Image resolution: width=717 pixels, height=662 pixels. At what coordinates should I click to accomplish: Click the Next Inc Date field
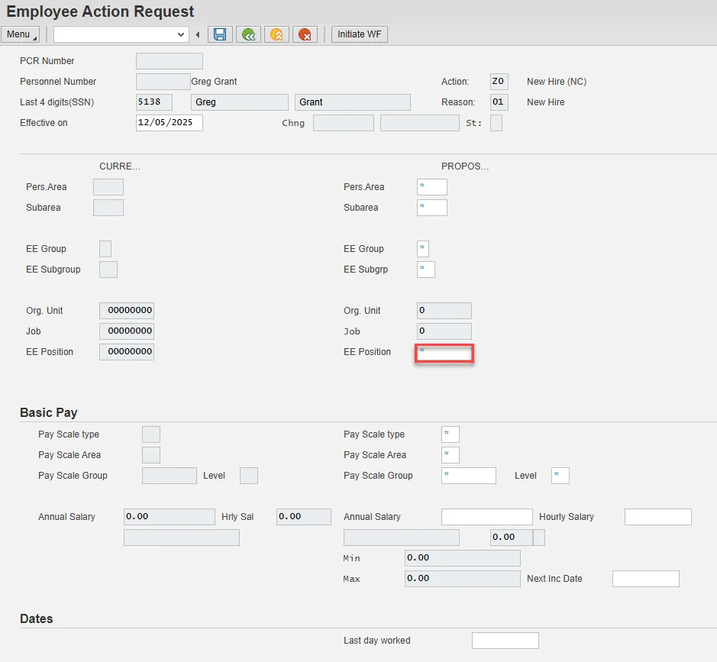pyautogui.click(x=645, y=579)
